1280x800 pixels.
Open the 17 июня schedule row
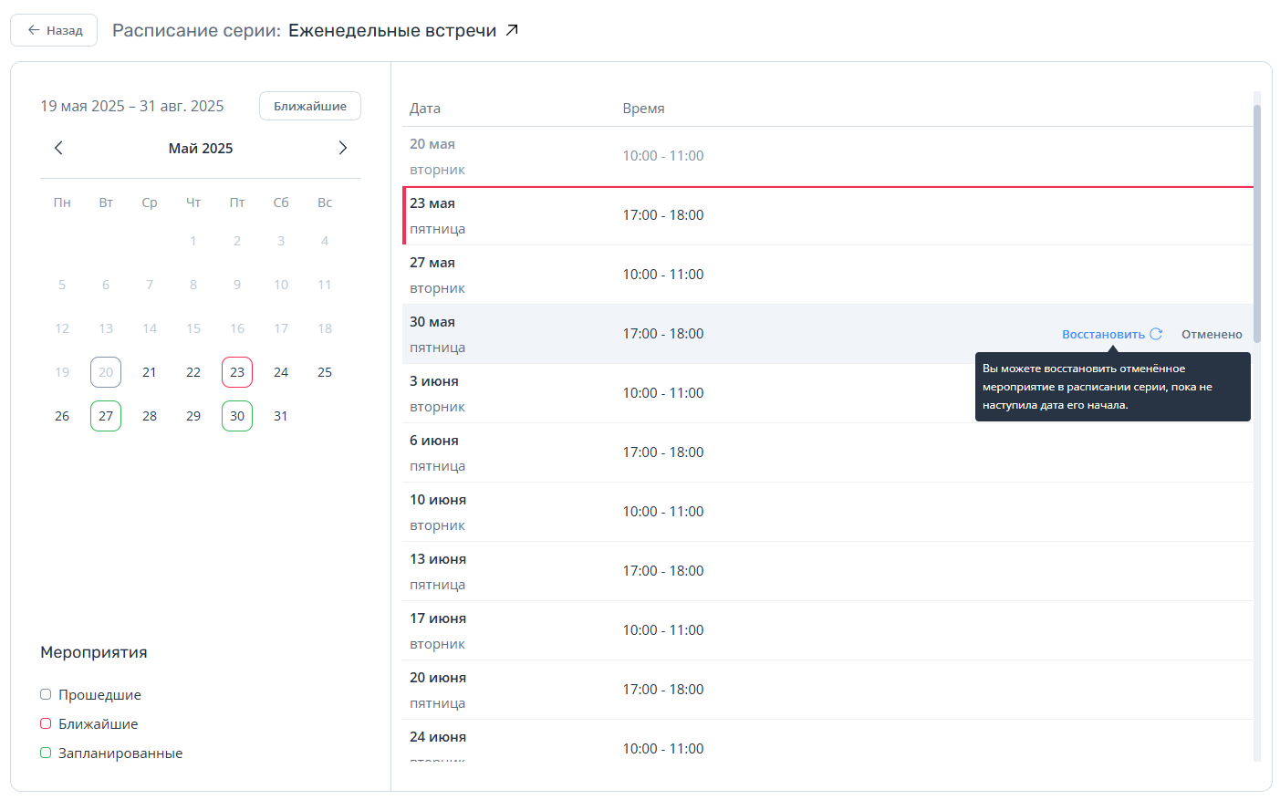tap(827, 630)
